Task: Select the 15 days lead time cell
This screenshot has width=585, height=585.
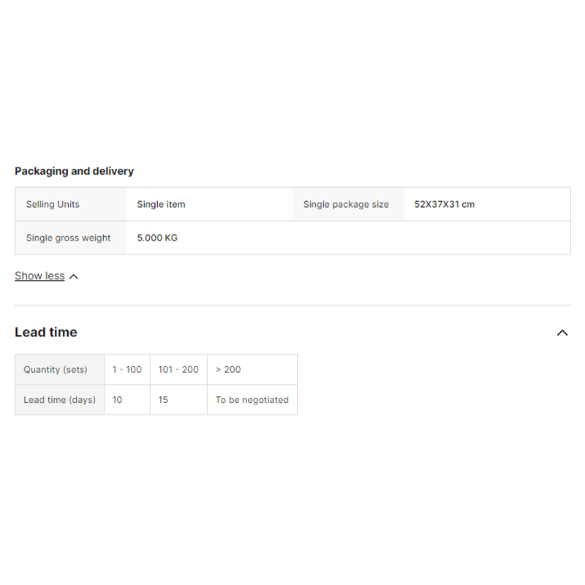Action: (163, 400)
